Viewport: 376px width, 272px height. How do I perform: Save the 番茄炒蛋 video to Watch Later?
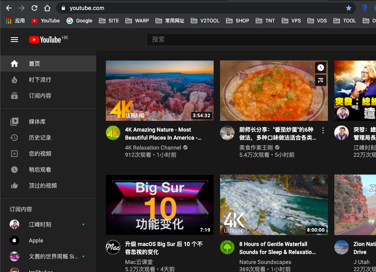click(x=320, y=67)
